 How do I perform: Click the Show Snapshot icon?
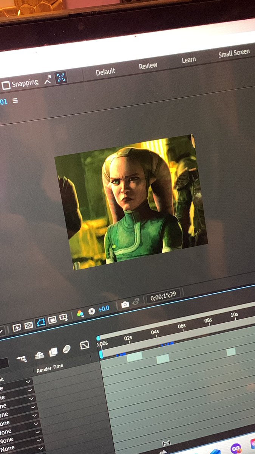coord(136,302)
